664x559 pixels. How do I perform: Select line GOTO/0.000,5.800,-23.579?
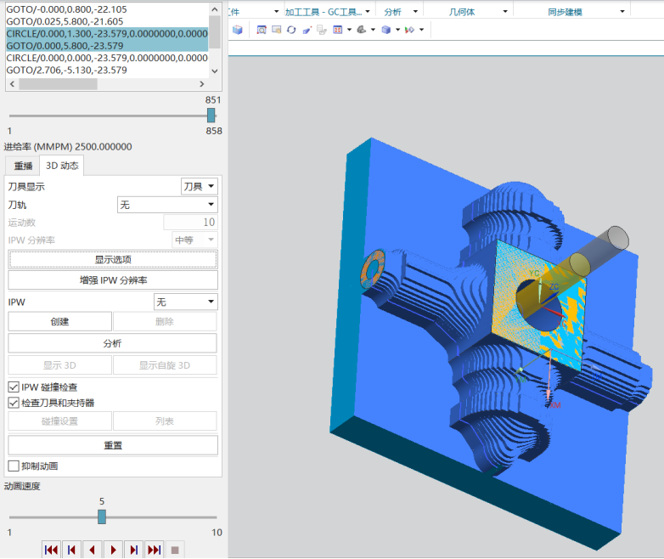(107, 46)
